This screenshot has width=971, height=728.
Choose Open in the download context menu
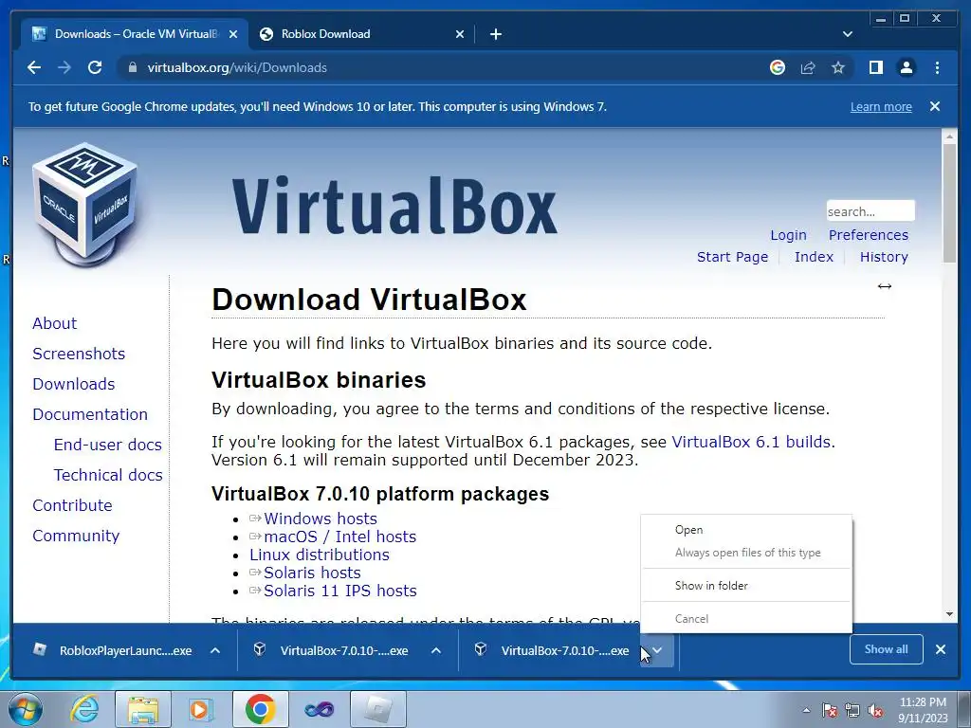tap(746, 530)
